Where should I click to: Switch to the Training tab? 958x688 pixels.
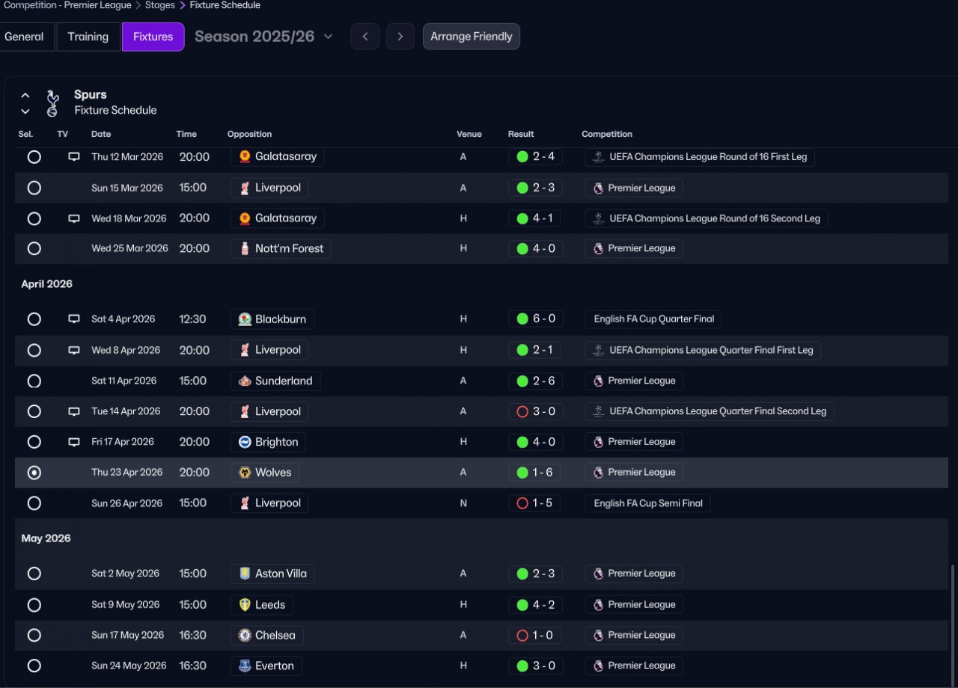(x=88, y=37)
